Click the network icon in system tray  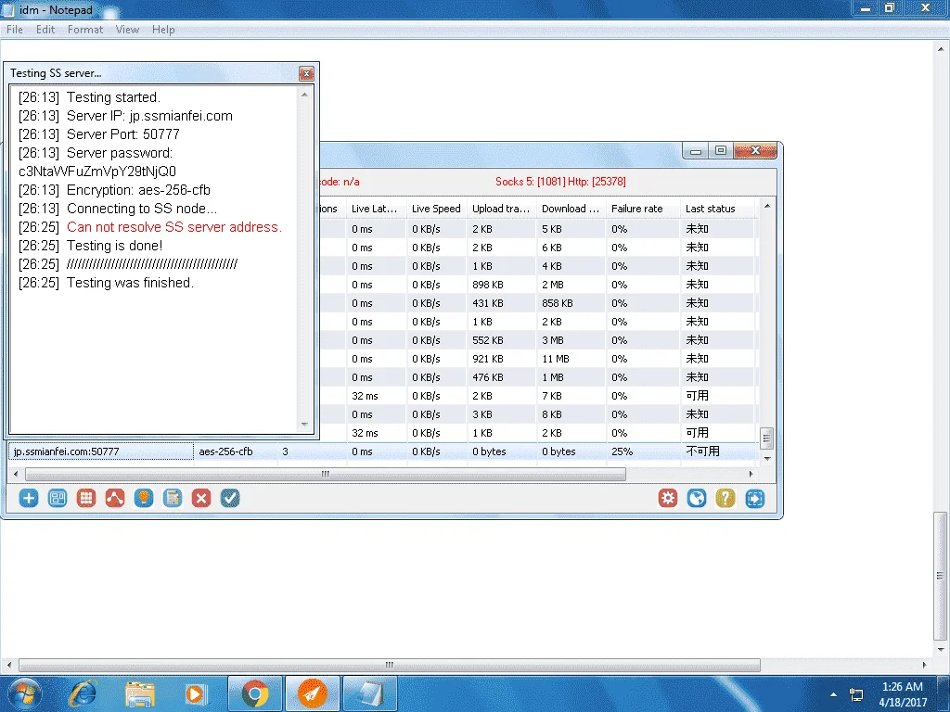(x=856, y=694)
